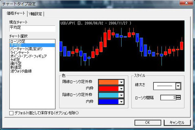Click the USD/JPY chart preview

point(122,46)
